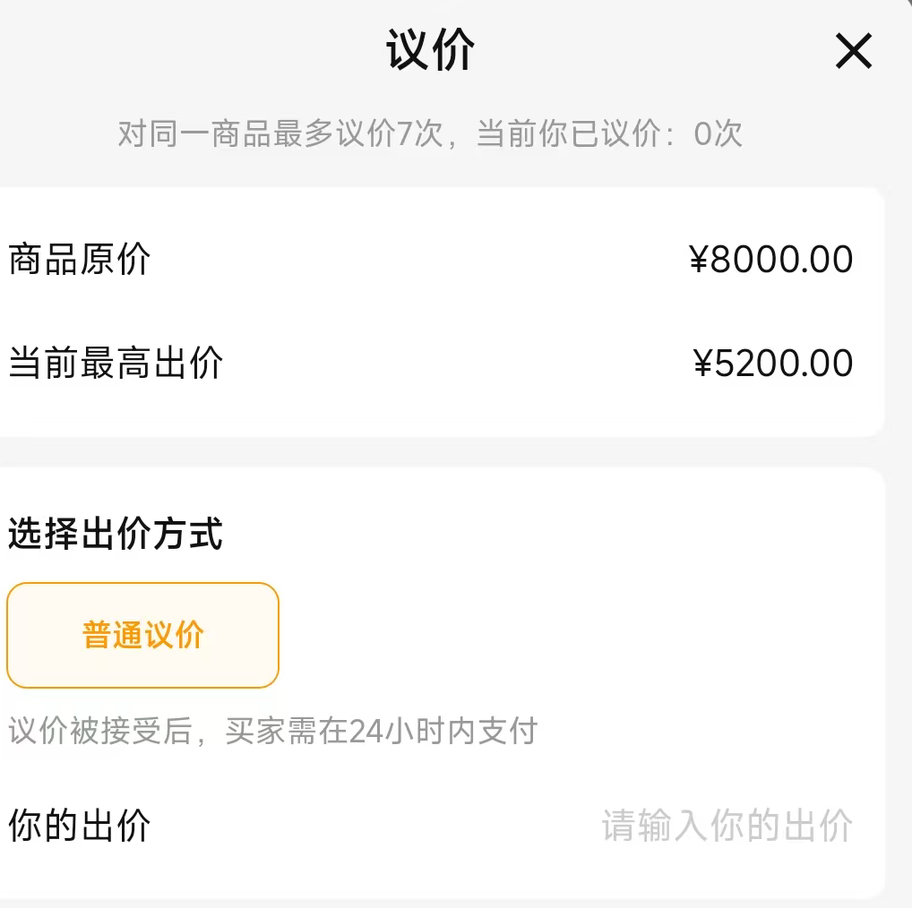Image resolution: width=912 pixels, height=908 pixels.
Task: Click the yen symbol before 5200.00
Action: [702, 364]
